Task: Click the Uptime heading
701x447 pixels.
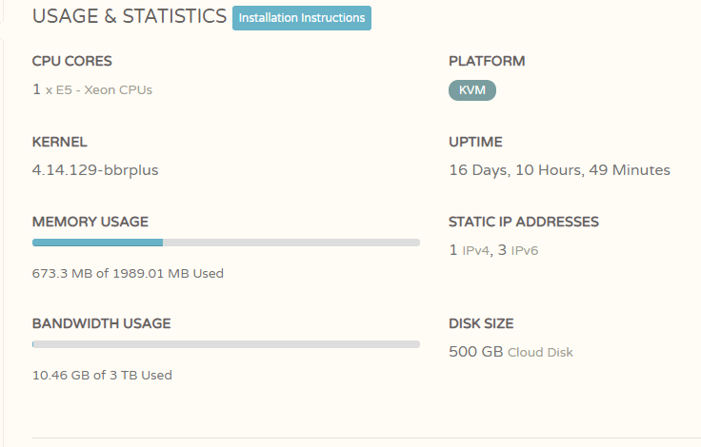Action: (475, 142)
